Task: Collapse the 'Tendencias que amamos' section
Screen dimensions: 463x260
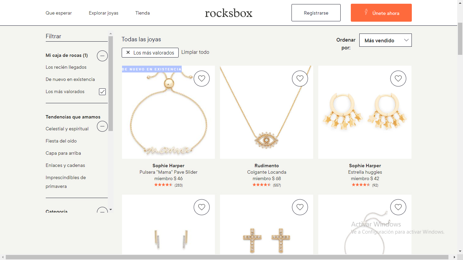Action: (x=102, y=126)
